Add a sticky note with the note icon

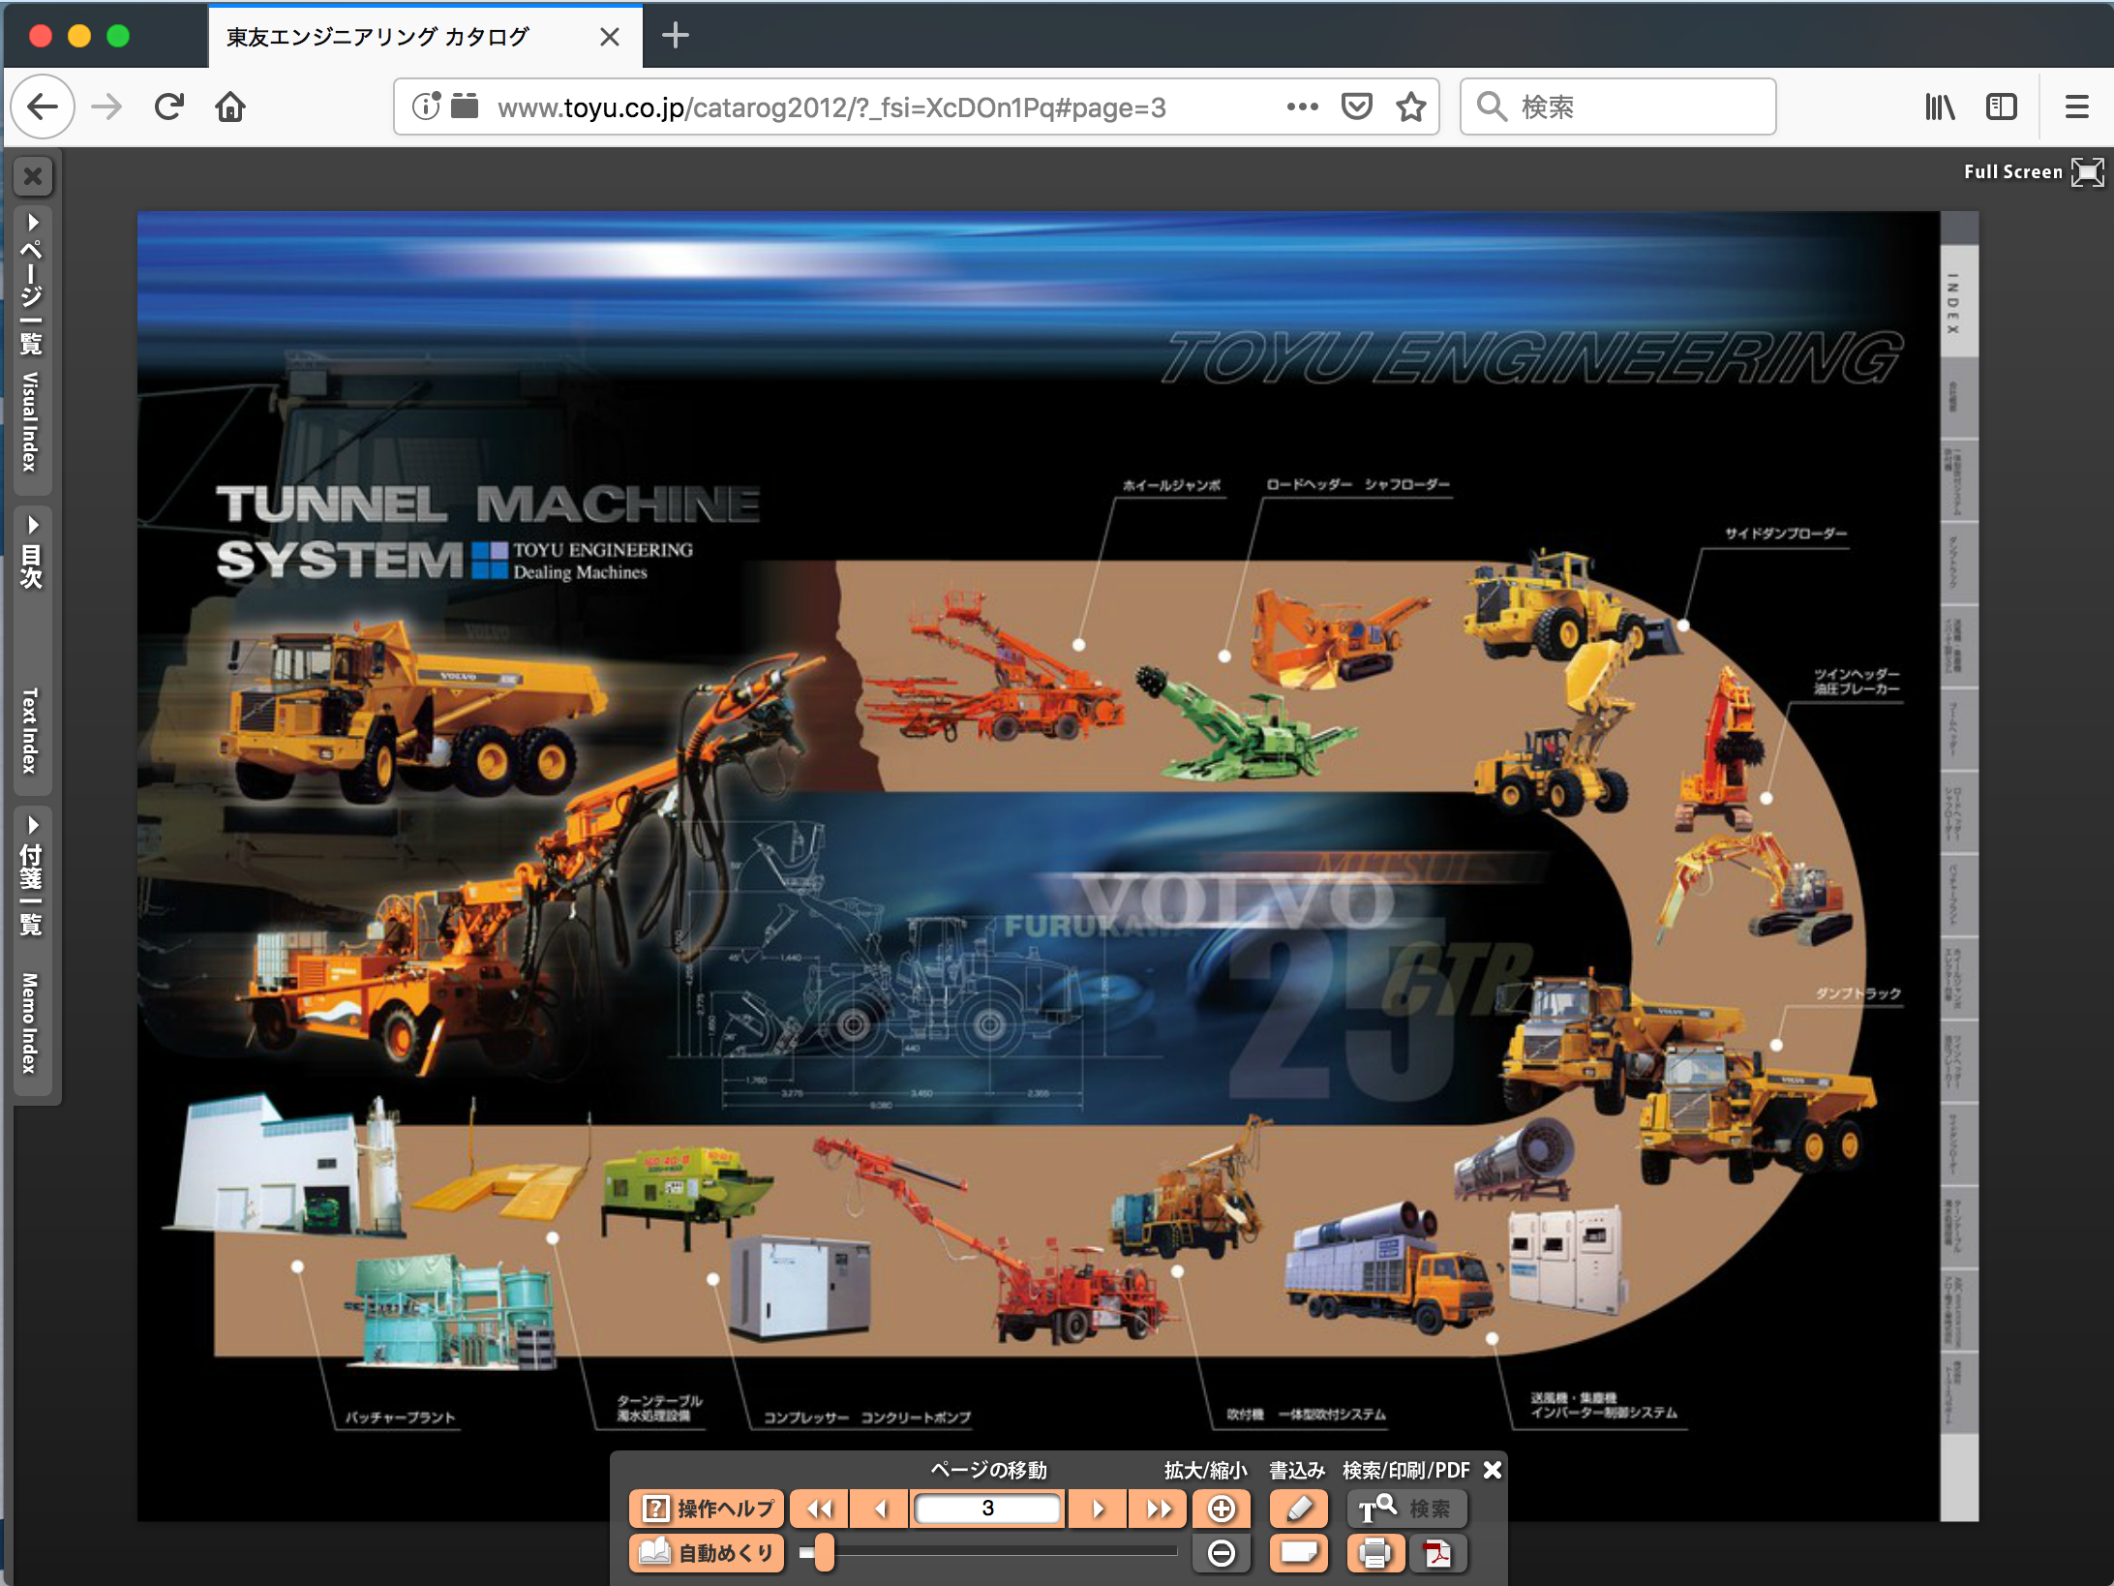coord(1298,1552)
